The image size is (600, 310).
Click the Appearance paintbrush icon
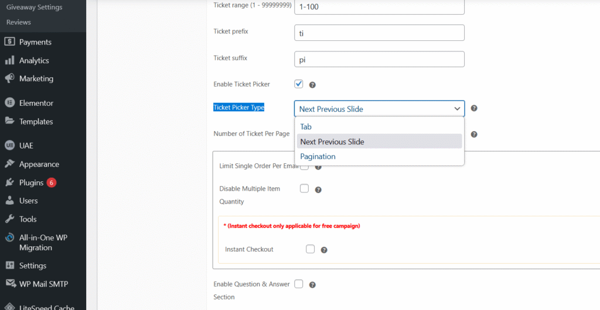tap(9, 164)
